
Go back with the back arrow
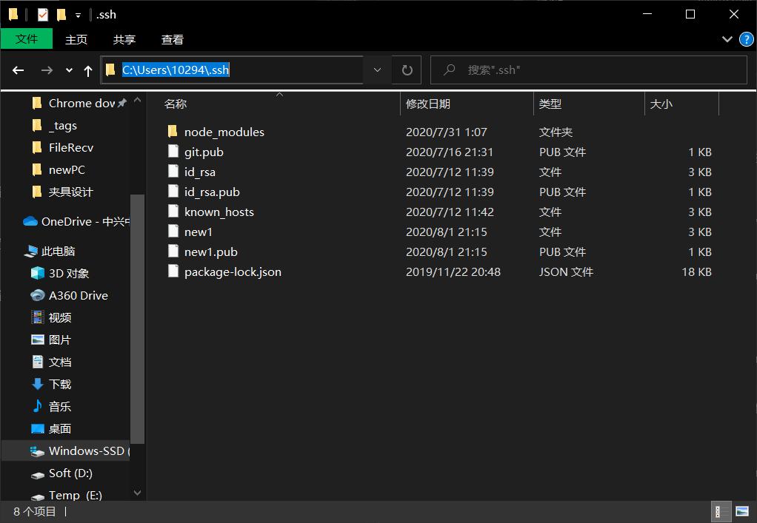click(x=19, y=70)
